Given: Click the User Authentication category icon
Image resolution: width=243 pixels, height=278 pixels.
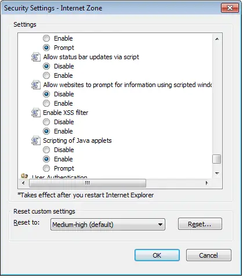Looking at the screenshot, I should point(24,176).
